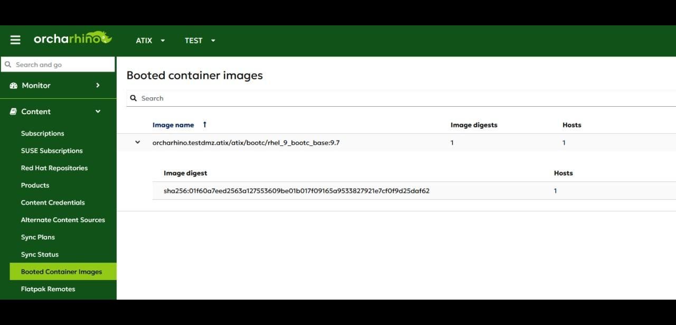The width and height of the screenshot is (676, 325).
Task: Click the Content book icon
Action: coord(14,112)
